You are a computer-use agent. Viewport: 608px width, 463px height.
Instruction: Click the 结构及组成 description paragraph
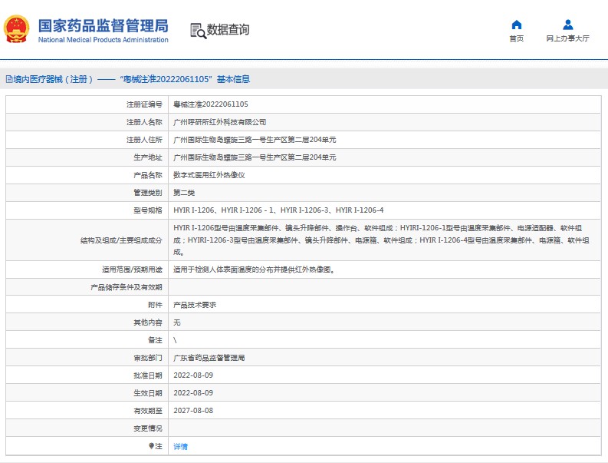coord(382,240)
